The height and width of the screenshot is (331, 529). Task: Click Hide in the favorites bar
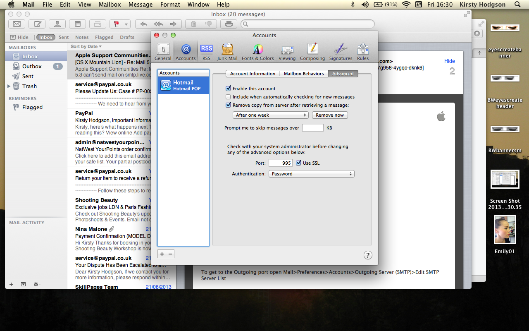tap(19, 37)
